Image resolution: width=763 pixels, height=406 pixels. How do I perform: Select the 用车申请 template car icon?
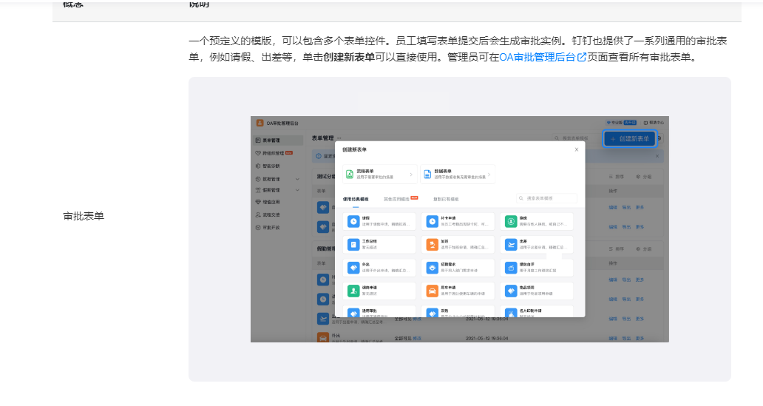pyautogui.click(x=432, y=291)
